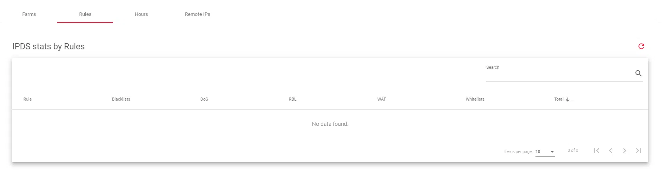Switch to the Farms tab
The height and width of the screenshot is (176, 663).
(x=29, y=14)
